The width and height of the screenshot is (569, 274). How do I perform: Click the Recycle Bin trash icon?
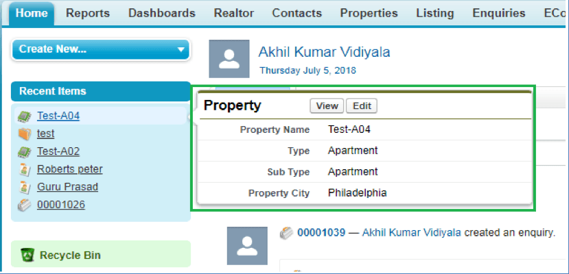27,256
